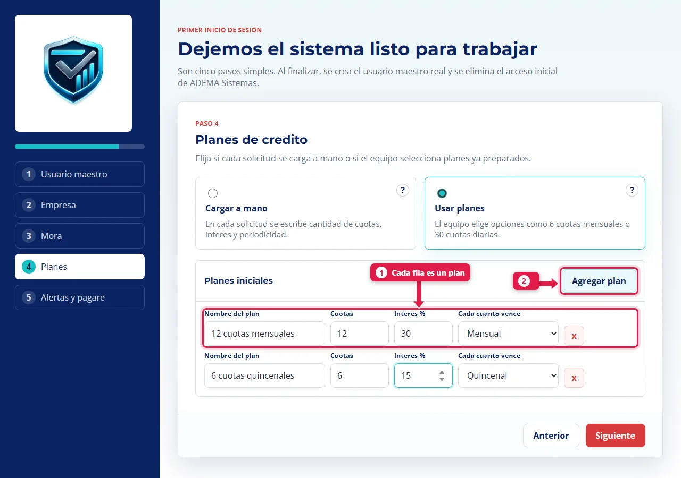Go to step 3 Mora
Screen dimensions: 681x478
point(80,236)
